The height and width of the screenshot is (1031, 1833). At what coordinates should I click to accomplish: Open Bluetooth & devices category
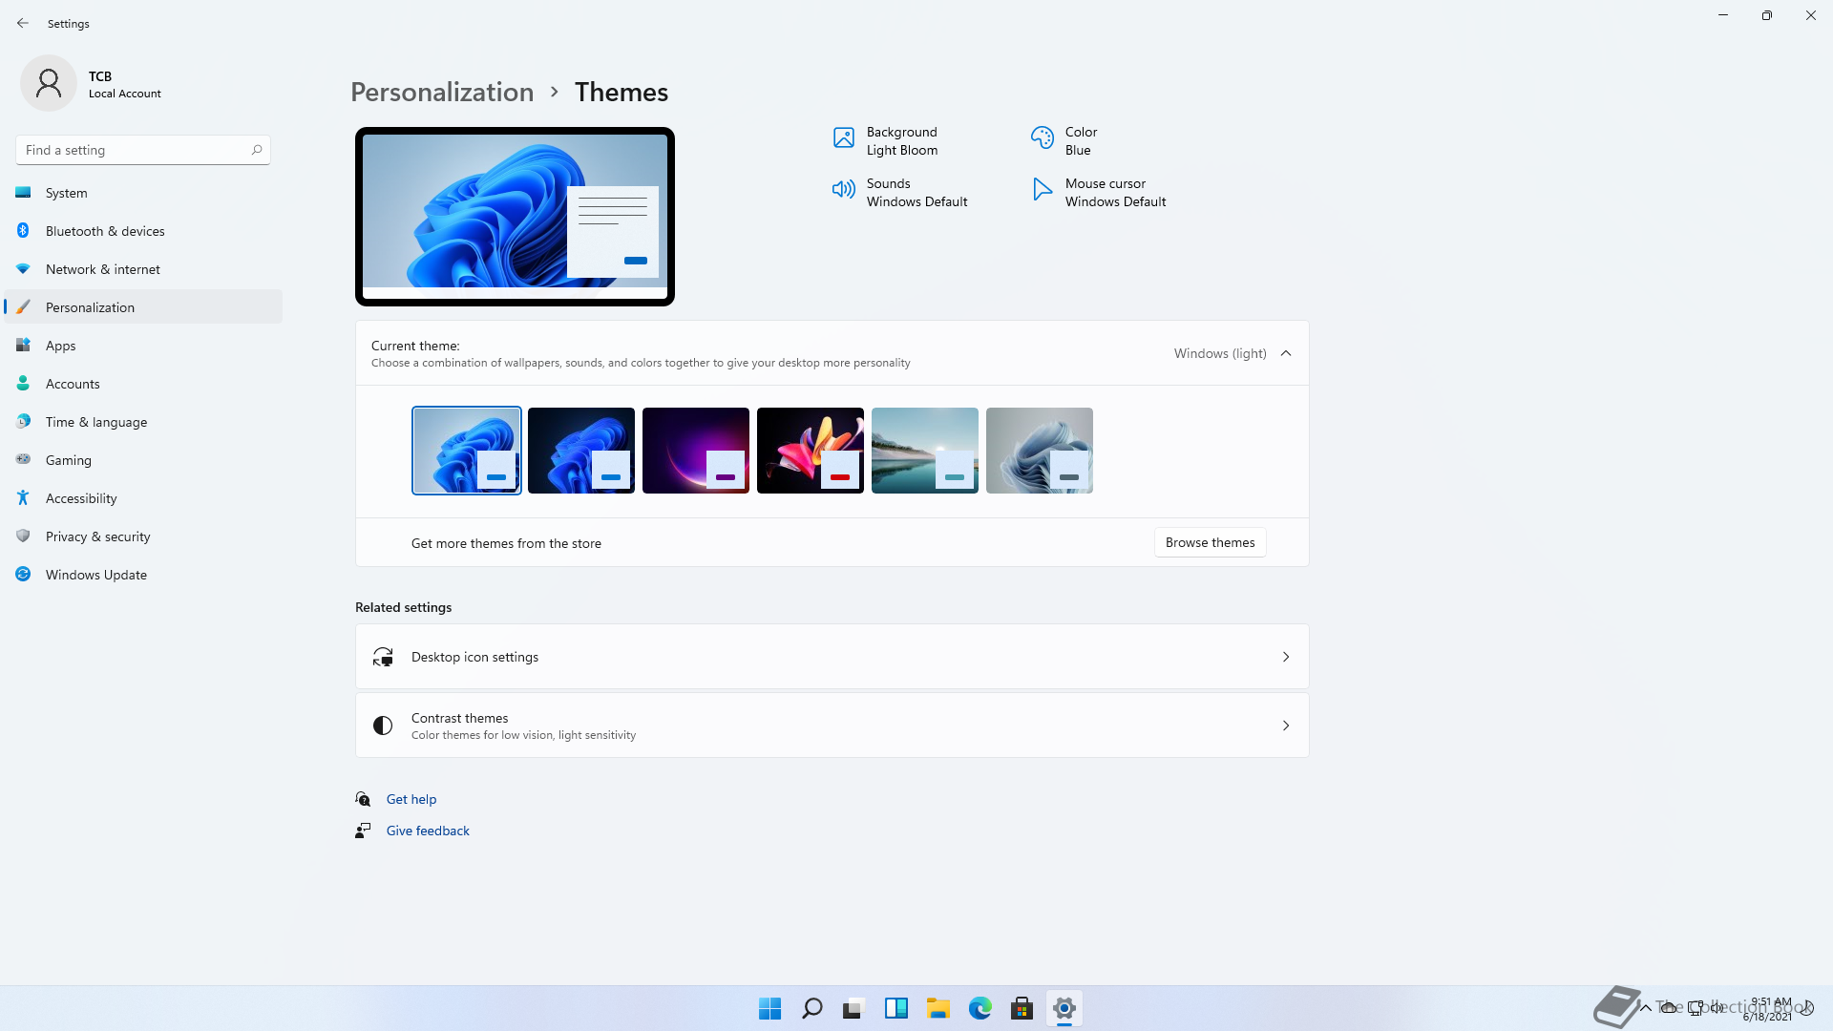coord(143,231)
